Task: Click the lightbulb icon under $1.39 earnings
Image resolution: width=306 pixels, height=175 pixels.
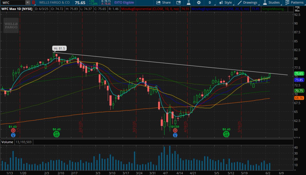Action: coord(175,135)
